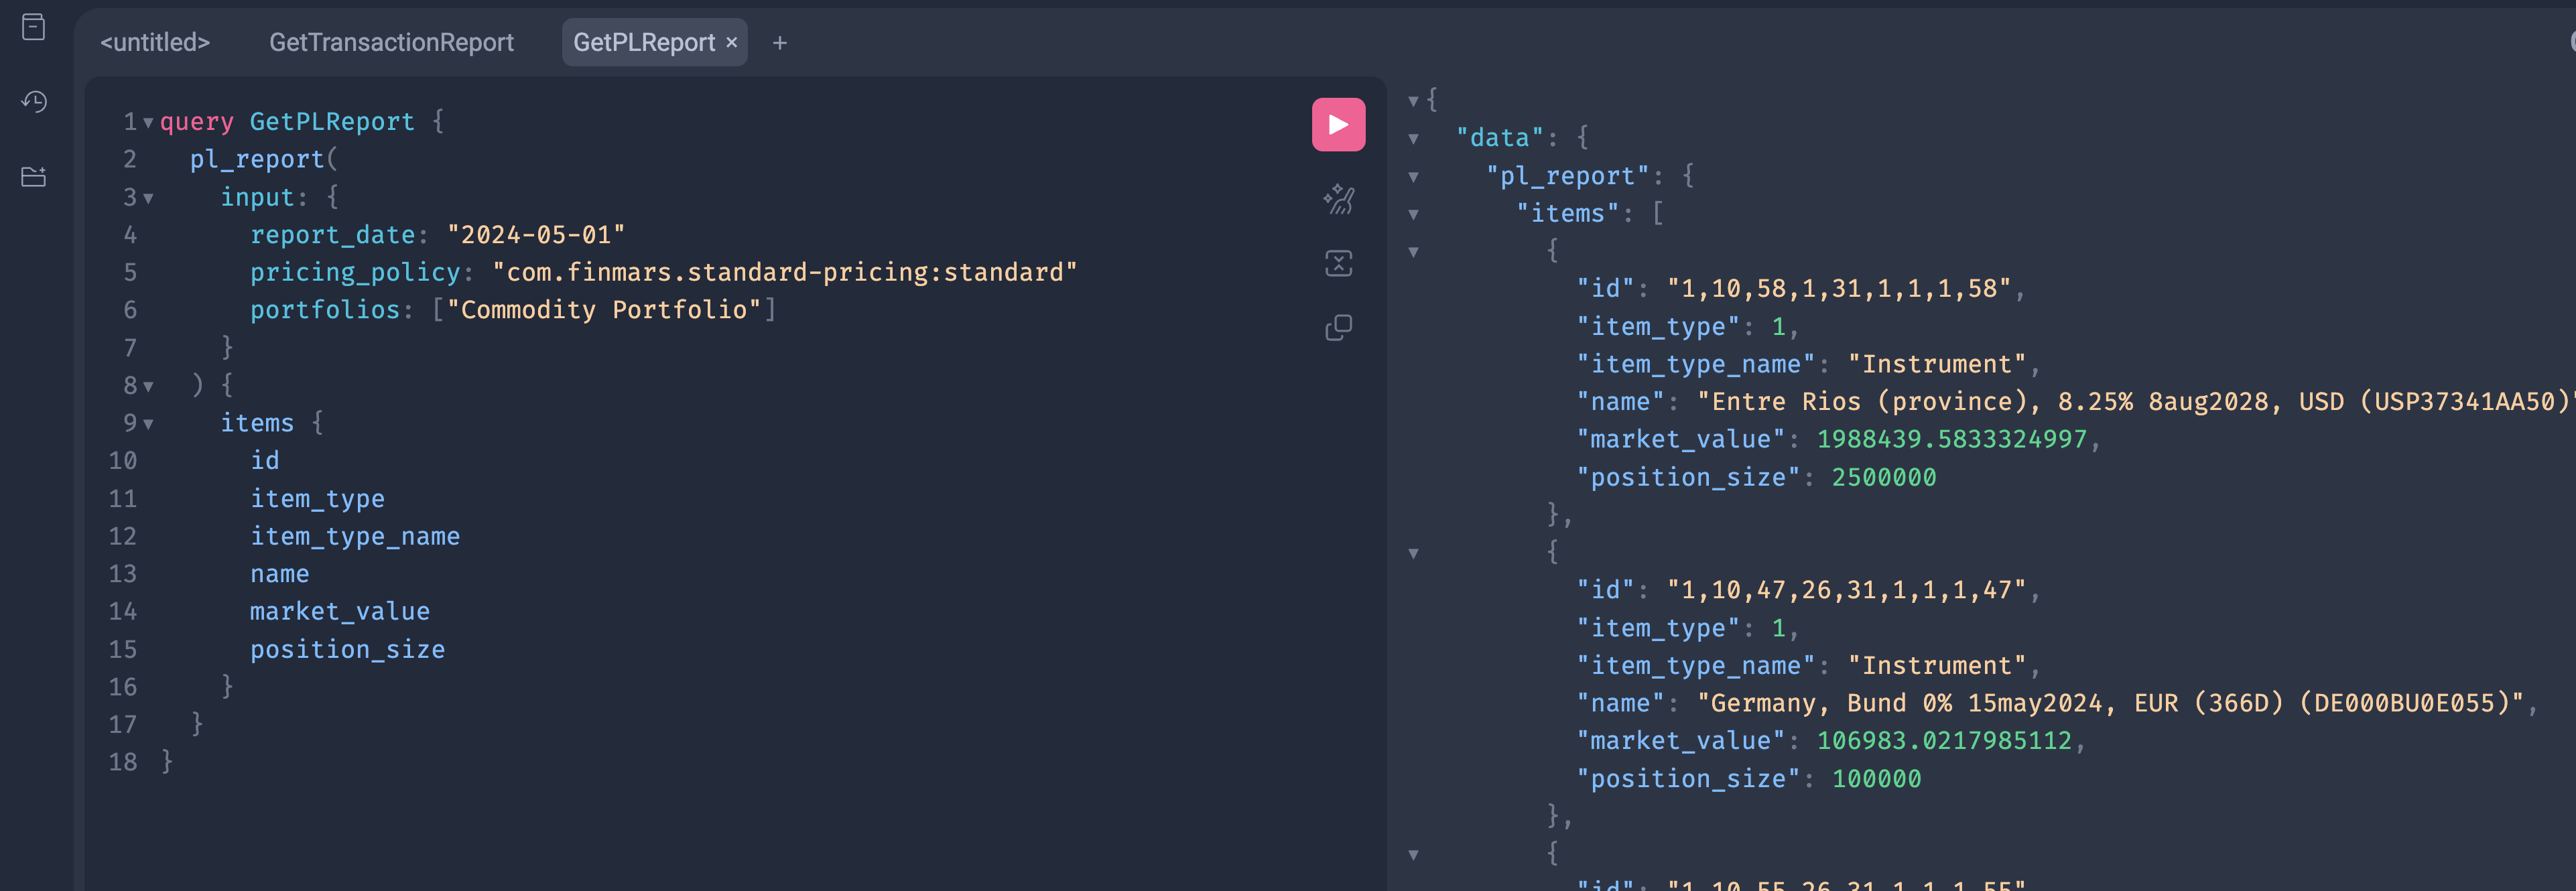2576x891 pixels.
Task: Collapse the "pl_report" object in response
Action: click(1413, 177)
